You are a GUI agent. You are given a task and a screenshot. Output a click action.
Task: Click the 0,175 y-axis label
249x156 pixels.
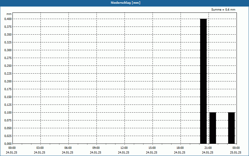pyautogui.click(x=8, y=89)
